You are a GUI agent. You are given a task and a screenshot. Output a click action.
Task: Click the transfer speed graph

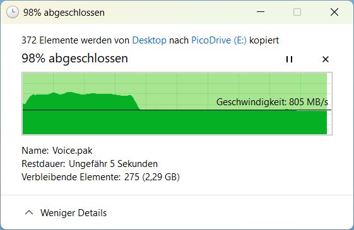coord(177,103)
